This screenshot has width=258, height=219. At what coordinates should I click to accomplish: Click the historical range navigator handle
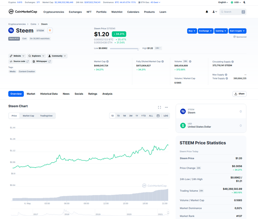(x=168, y=212)
